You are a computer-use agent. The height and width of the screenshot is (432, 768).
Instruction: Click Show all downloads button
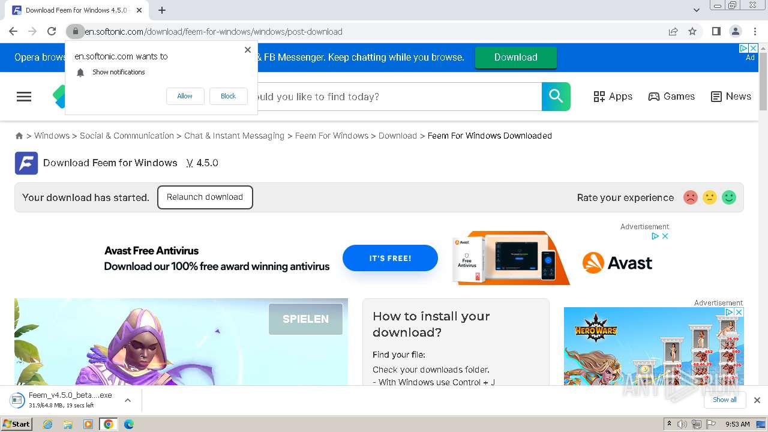(724, 400)
